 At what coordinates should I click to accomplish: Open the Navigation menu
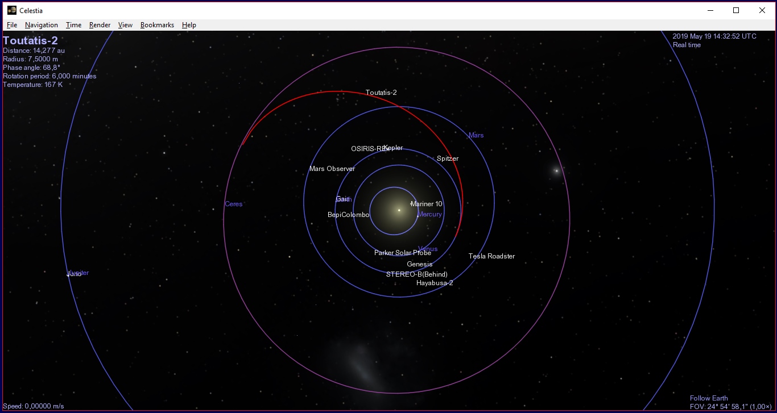(42, 25)
